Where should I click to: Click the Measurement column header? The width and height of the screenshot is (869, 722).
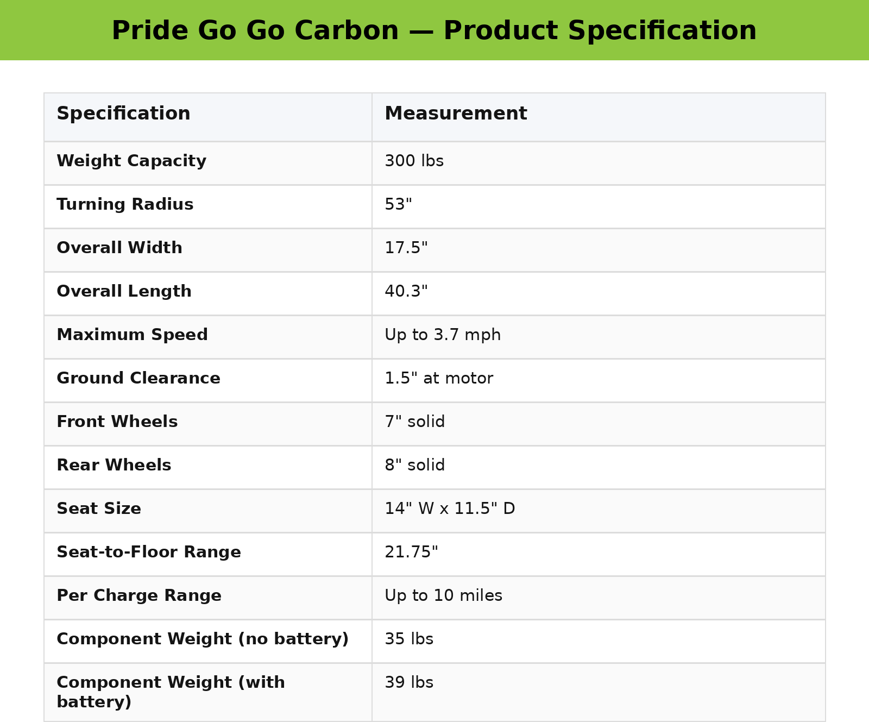click(x=456, y=114)
